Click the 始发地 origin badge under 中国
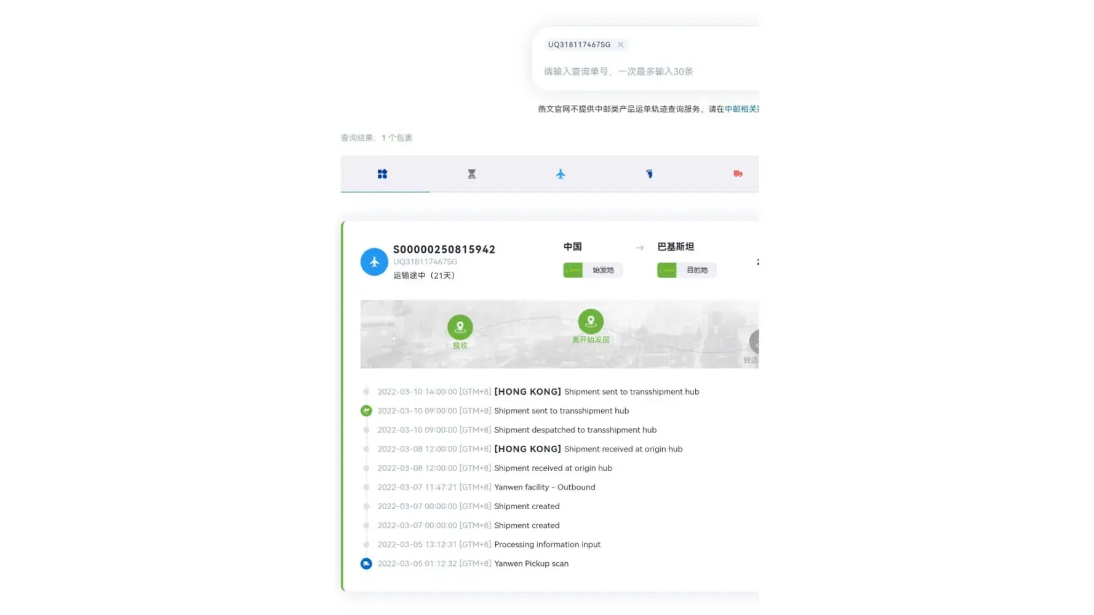This screenshot has width=1094, height=615. (593, 270)
